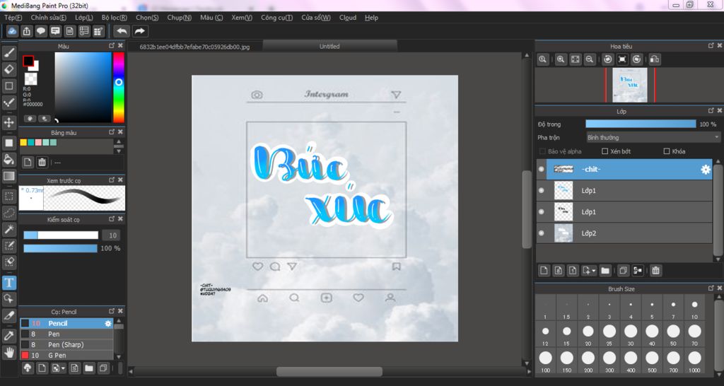The width and height of the screenshot is (724, 386).
Task: Choose brush size 100 preset
Action: pos(545,361)
